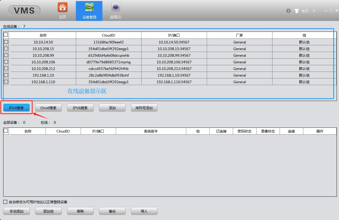Click the 操作 column header

(320, 131)
